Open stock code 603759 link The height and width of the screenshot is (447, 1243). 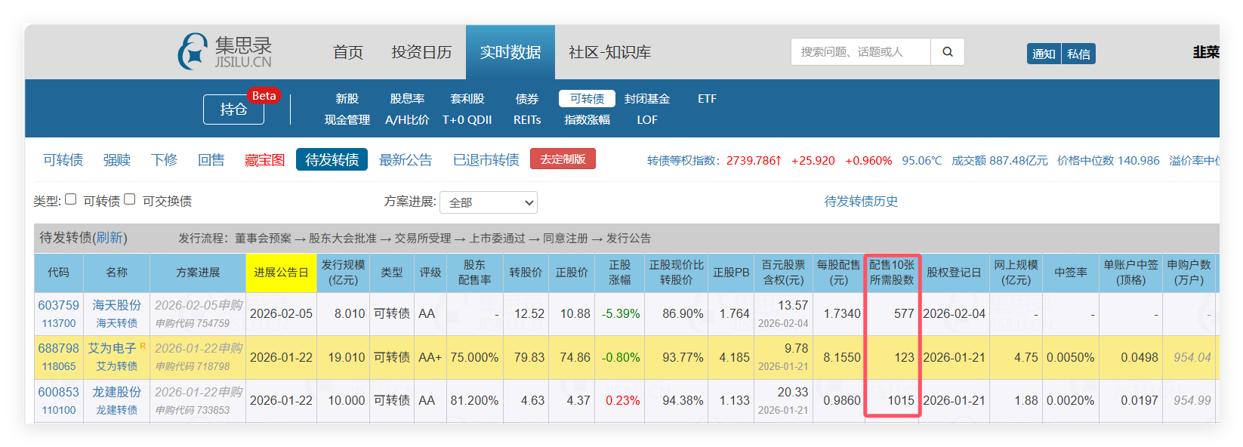(x=58, y=305)
